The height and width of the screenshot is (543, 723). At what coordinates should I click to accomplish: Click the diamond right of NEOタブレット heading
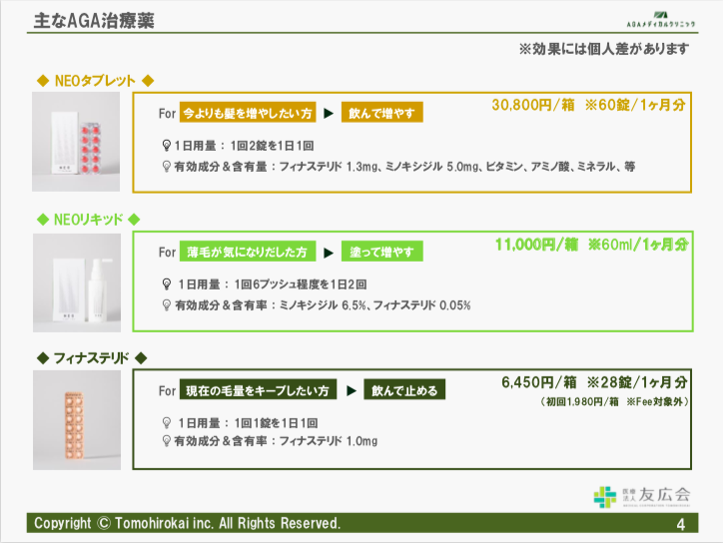tap(148, 81)
